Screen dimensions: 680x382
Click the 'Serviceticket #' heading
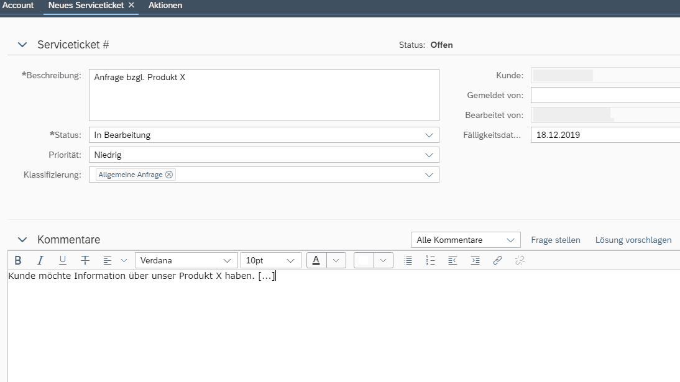[x=73, y=45]
